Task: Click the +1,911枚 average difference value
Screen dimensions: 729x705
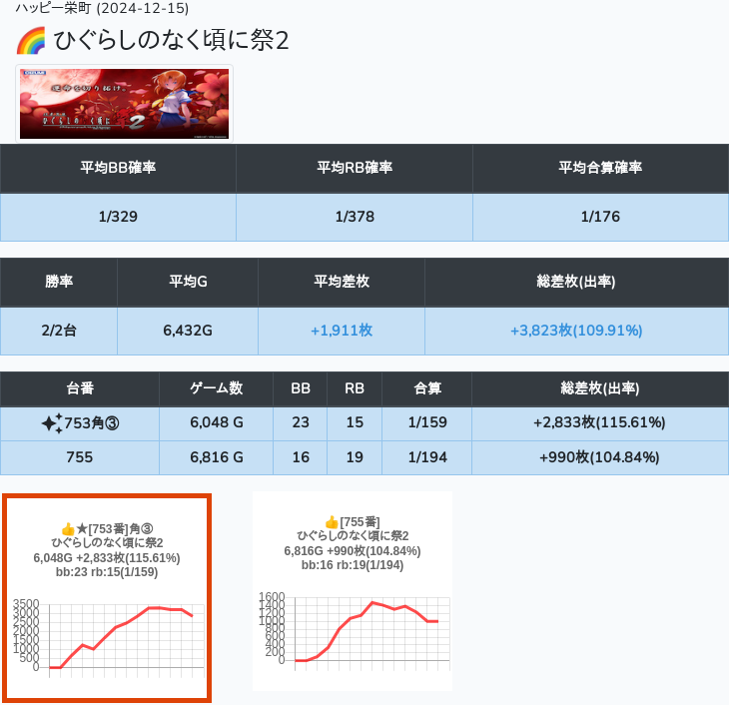Action: [342, 331]
